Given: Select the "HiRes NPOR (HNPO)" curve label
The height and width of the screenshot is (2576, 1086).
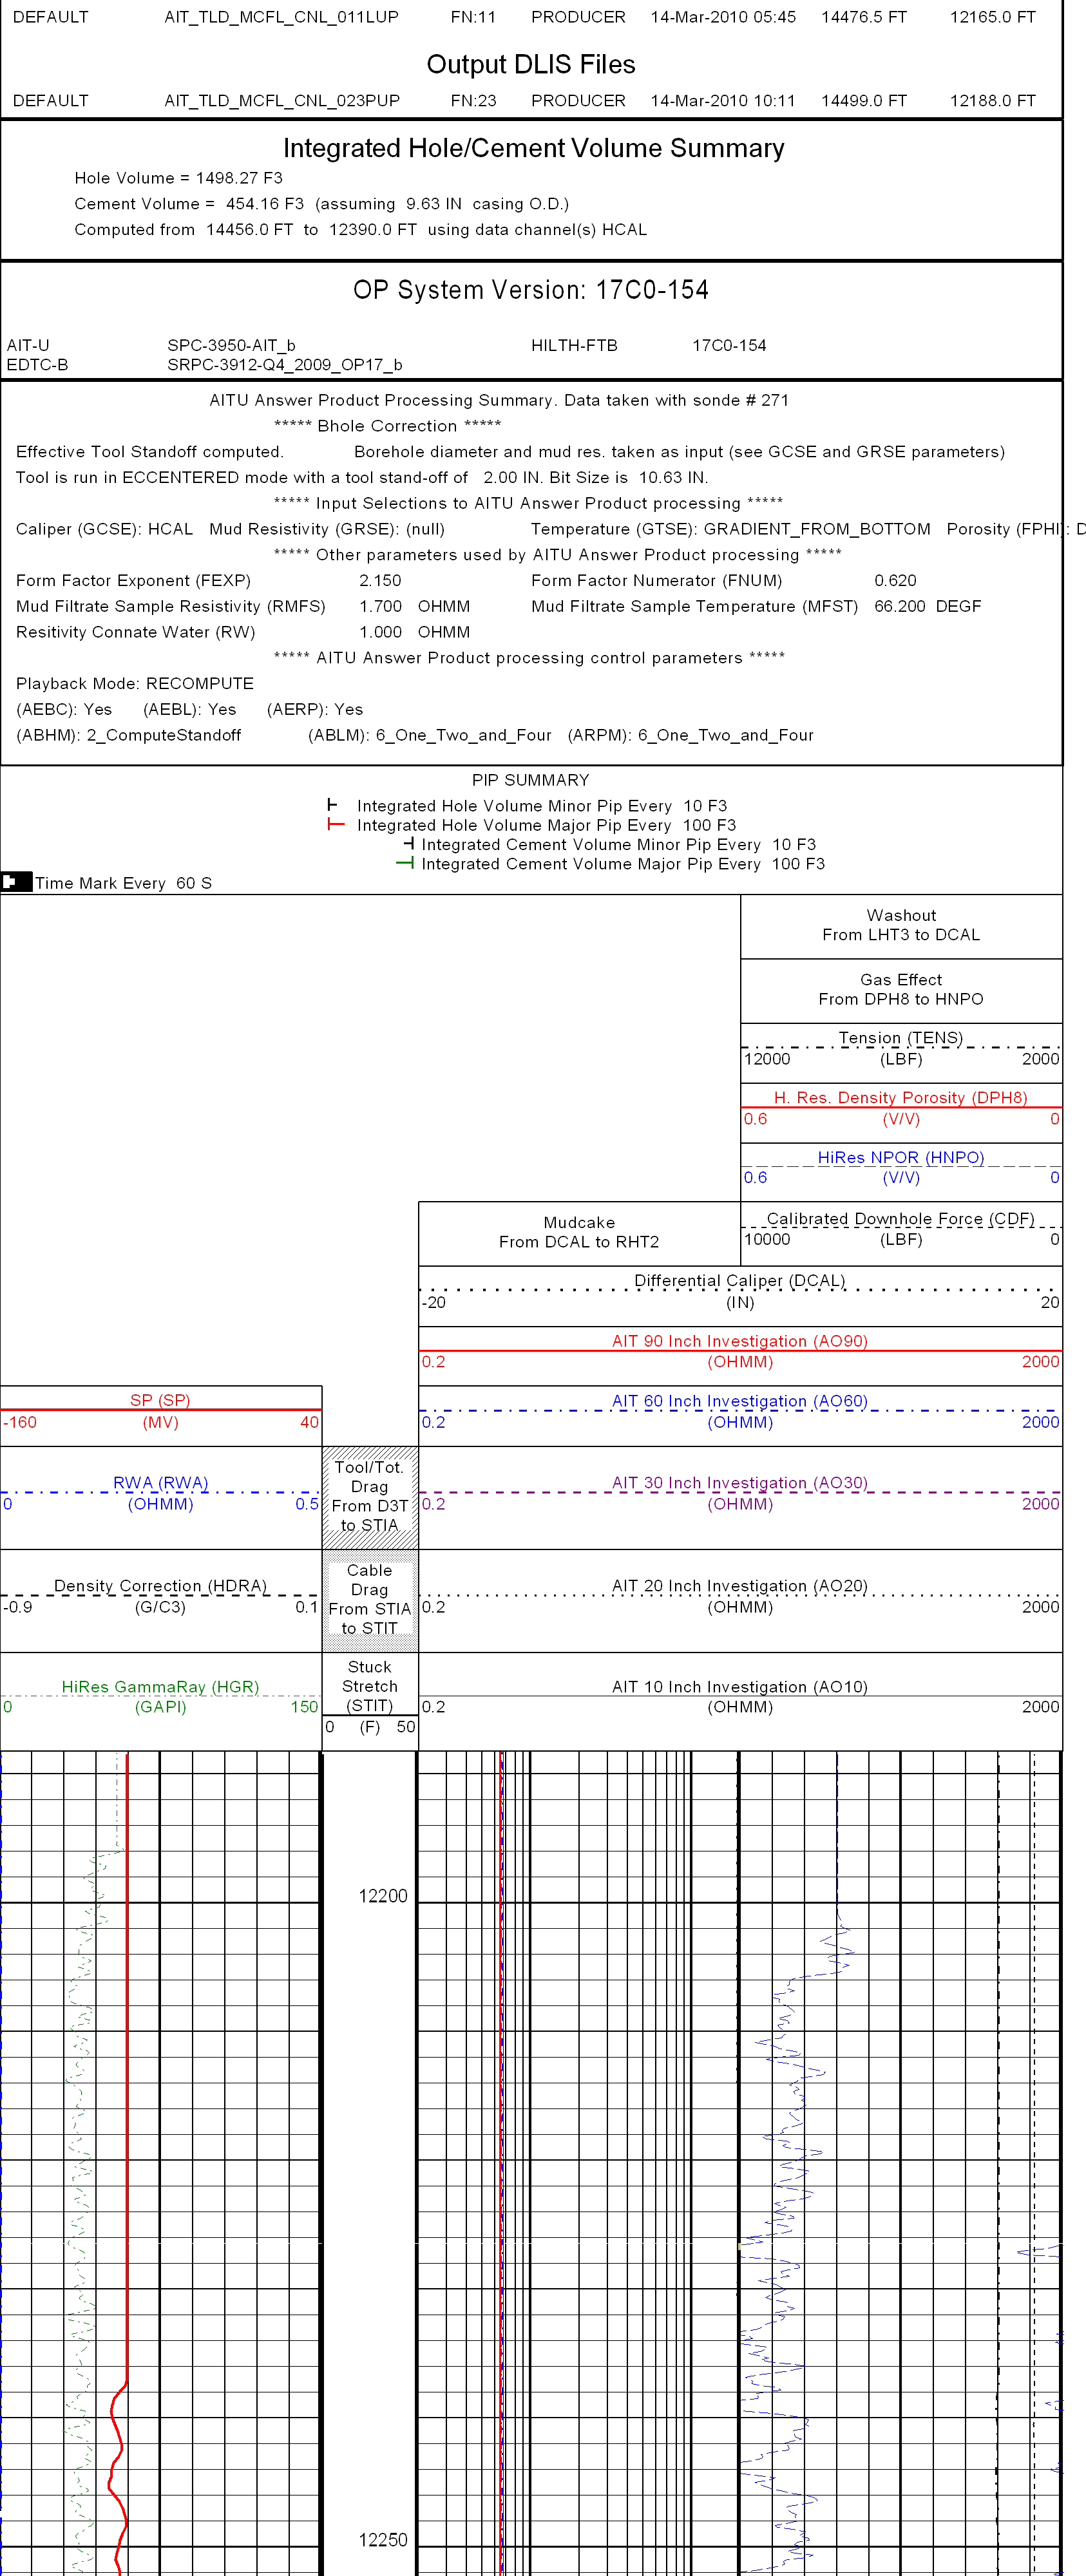Looking at the screenshot, I should point(901,1157).
